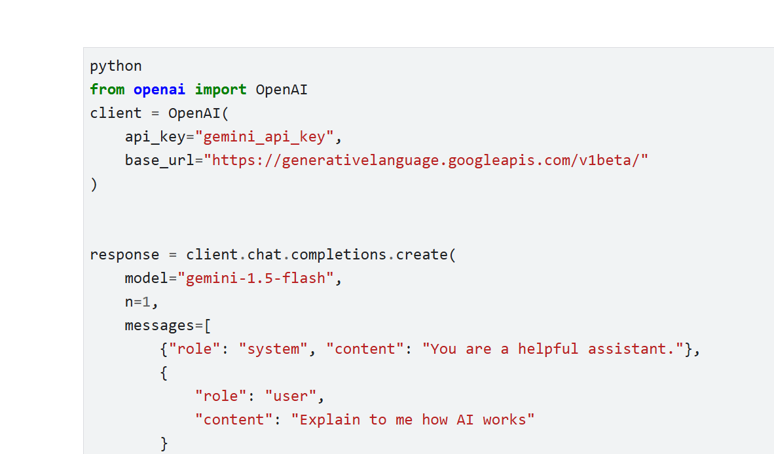This screenshot has height=454, width=774.
Task: Click the "user" role string
Action: point(290,396)
